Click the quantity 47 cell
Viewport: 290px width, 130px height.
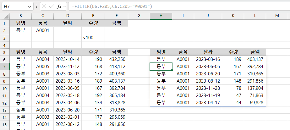pos(233,95)
